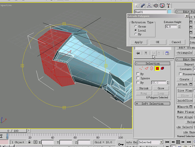This screenshot has height=147, width=195.
Task: Open the Attach list settings box
Action: pos(191,84)
